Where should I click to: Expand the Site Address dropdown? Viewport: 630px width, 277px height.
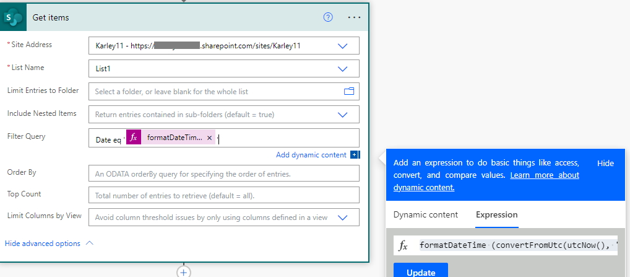342,46
